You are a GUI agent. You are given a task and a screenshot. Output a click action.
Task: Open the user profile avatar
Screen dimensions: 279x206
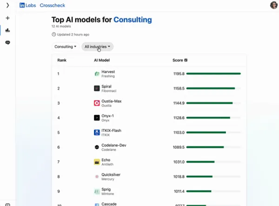click(274, 5)
